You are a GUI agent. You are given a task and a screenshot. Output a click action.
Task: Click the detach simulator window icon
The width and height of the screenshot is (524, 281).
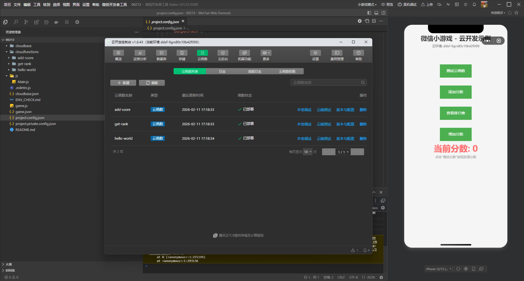click(x=481, y=269)
